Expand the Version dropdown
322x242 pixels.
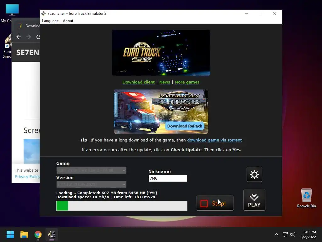point(92,184)
